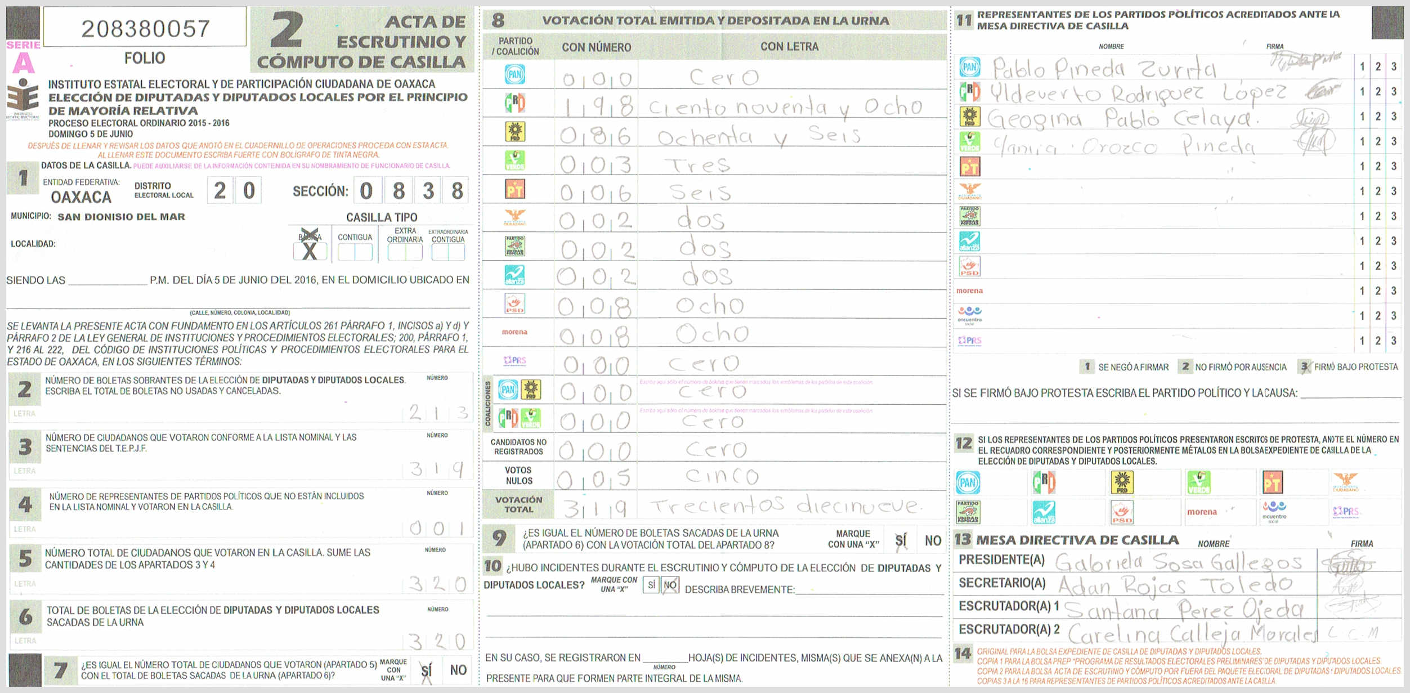Click the 'VOTOS NULOS' row label
Image resolution: width=1410 pixels, height=693 pixels.
(518, 475)
